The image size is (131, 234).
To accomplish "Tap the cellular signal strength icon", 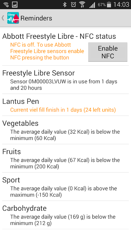I will [92, 5].
